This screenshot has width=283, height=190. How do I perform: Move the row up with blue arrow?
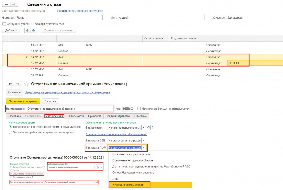click(x=27, y=30)
